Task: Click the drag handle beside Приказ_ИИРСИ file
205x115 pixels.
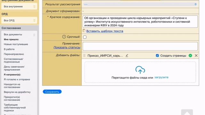Action: pos(84,56)
